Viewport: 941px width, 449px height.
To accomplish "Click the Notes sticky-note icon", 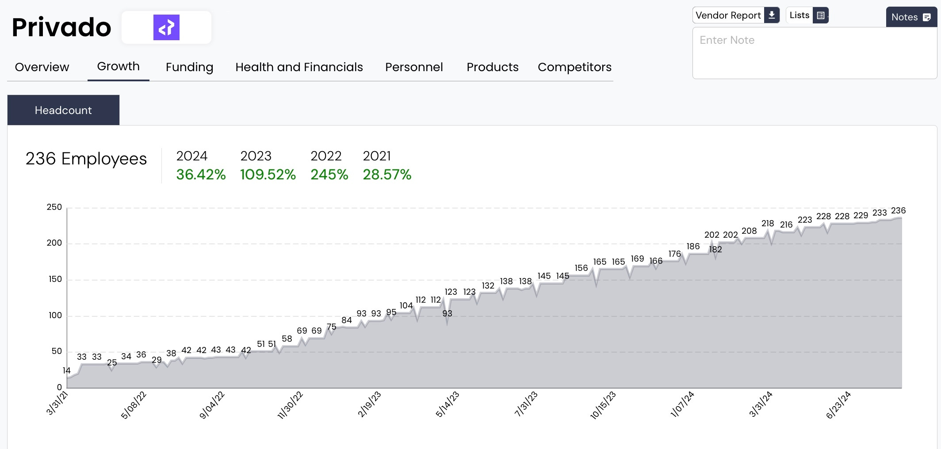I will [927, 17].
